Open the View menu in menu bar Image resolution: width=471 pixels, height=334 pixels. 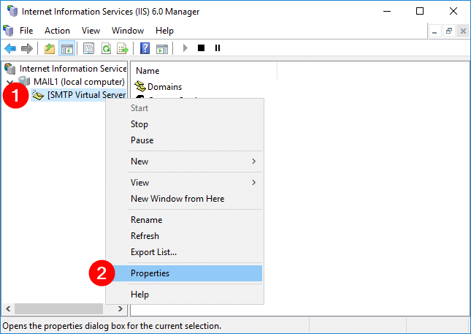[91, 31]
